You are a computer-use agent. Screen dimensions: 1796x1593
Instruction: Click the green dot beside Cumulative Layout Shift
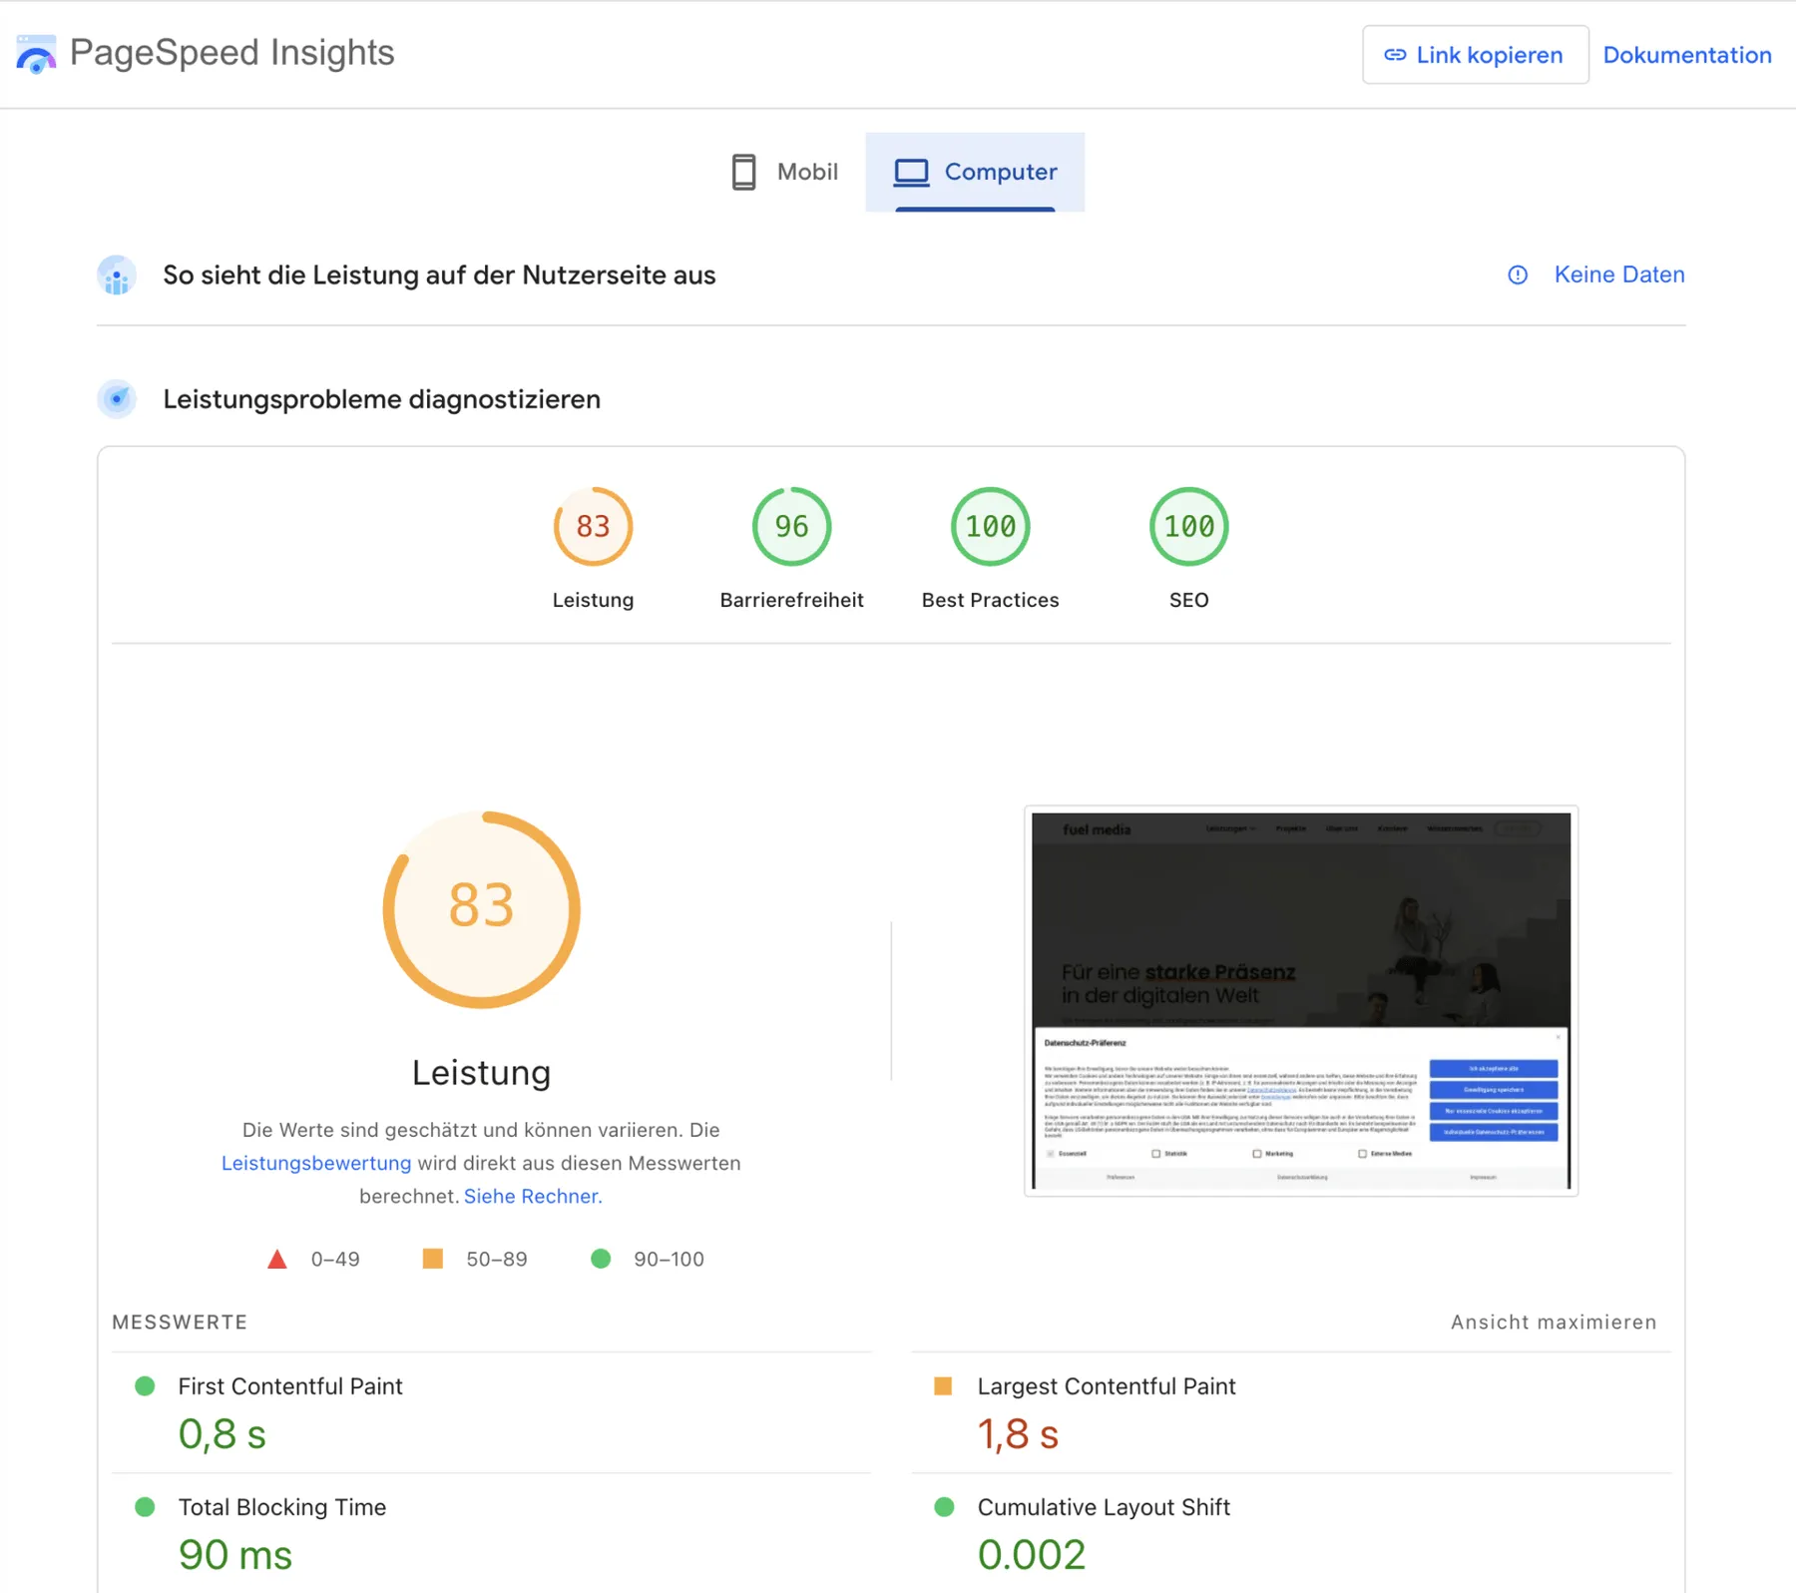(944, 1507)
